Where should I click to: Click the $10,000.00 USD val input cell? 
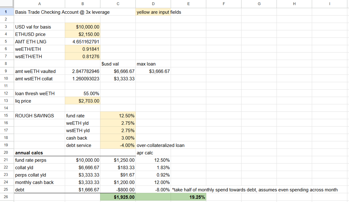pos(83,27)
